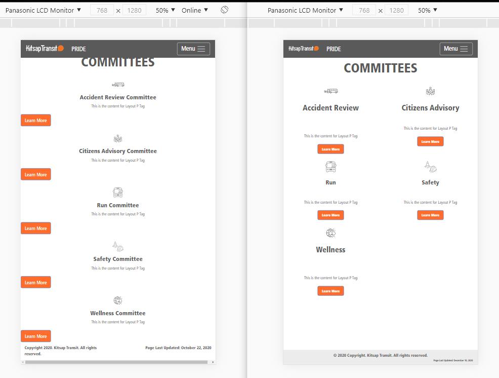Toggle the Menu hamburger button in right pane
The width and height of the screenshot is (499, 378).
click(x=456, y=49)
